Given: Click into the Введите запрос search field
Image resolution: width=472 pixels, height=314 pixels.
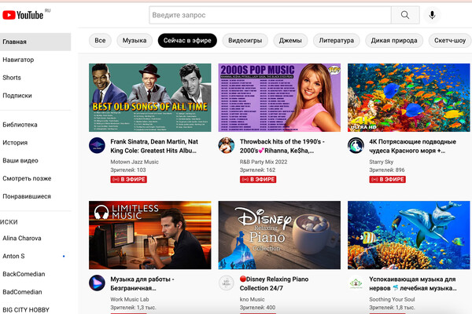Looking at the screenshot, I should point(270,15).
